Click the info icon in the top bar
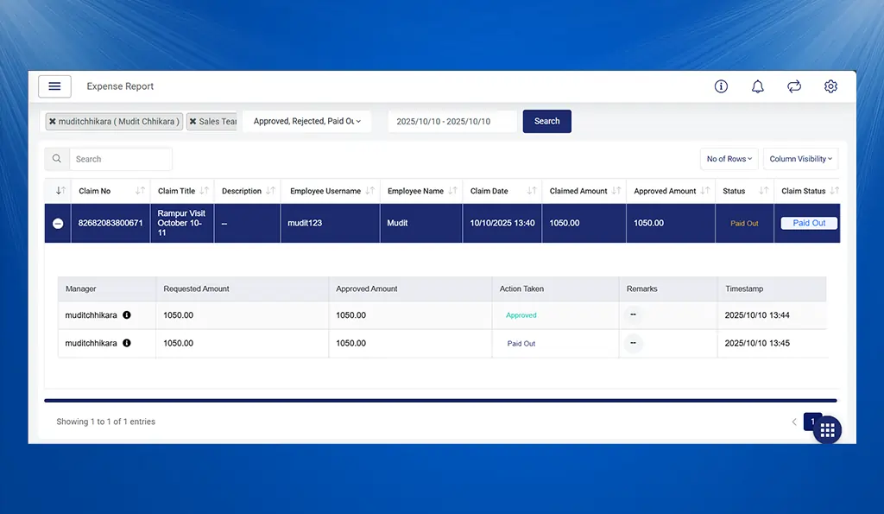The width and height of the screenshot is (884, 514). click(x=721, y=86)
